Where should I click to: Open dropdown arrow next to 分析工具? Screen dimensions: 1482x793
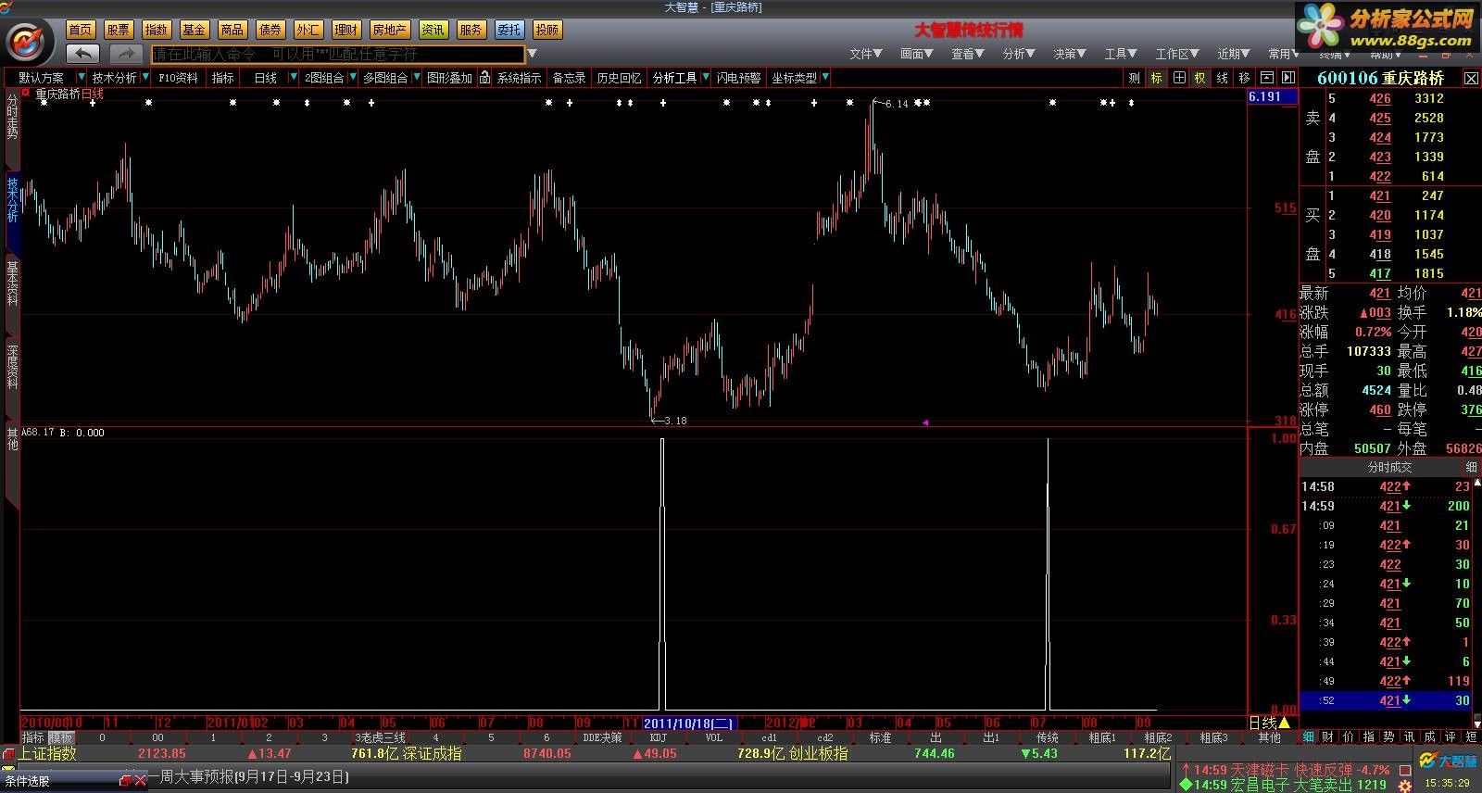tap(705, 78)
